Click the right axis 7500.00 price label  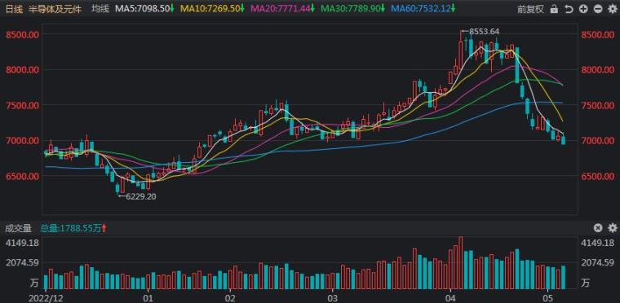click(598, 105)
